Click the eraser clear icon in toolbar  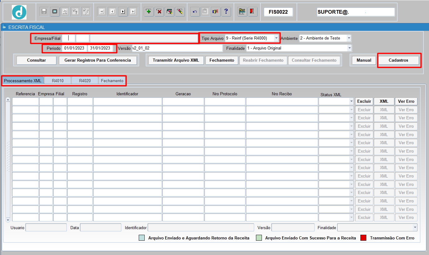coord(180,12)
